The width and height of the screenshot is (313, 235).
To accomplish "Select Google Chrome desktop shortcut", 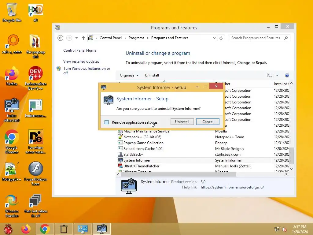I will pos(12,142).
